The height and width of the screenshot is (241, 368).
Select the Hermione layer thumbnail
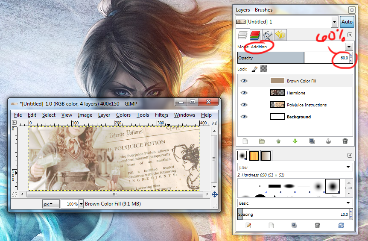pos(277,93)
